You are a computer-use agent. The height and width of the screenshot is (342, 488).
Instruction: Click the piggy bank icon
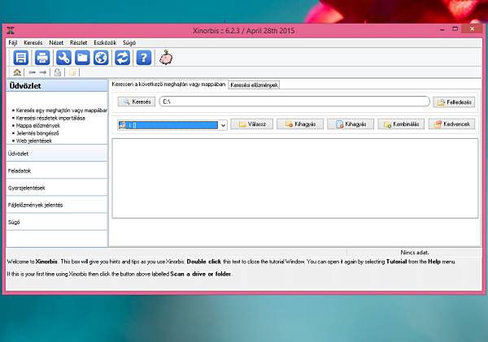(166, 58)
